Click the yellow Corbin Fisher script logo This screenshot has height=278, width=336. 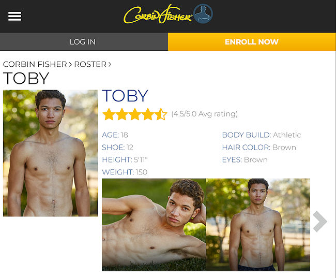(158, 14)
